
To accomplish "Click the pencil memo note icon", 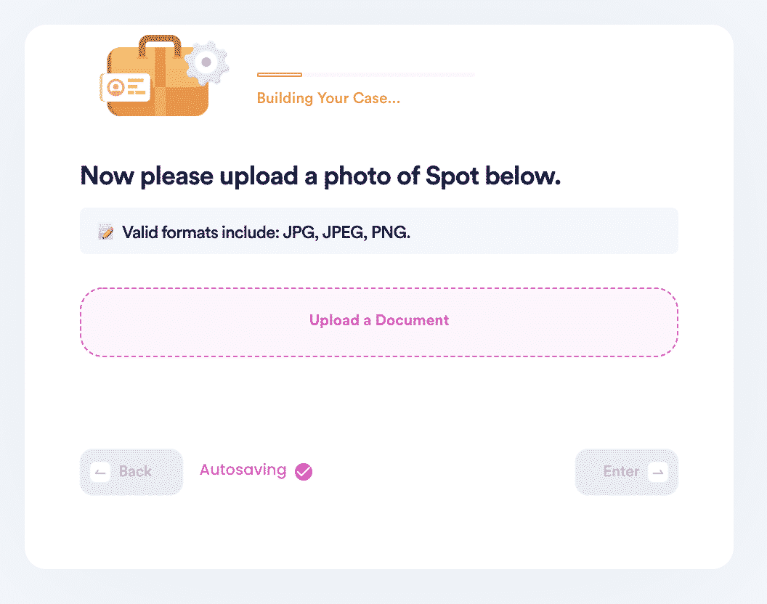I will [x=105, y=232].
